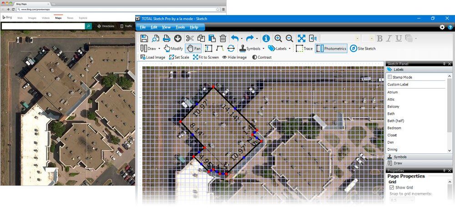This screenshot has width=455, height=212.
Task: Open the Tools menu
Action: click(180, 27)
